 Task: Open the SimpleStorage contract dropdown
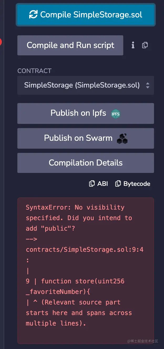[x=86, y=85]
